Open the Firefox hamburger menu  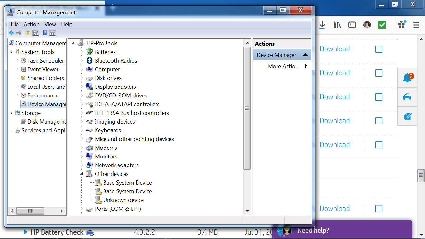pyautogui.click(x=416, y=25)
